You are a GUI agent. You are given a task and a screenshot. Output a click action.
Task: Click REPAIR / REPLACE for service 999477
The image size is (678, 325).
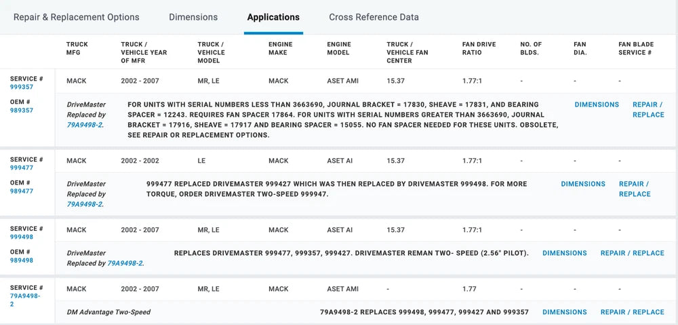[x=634, y=189]
